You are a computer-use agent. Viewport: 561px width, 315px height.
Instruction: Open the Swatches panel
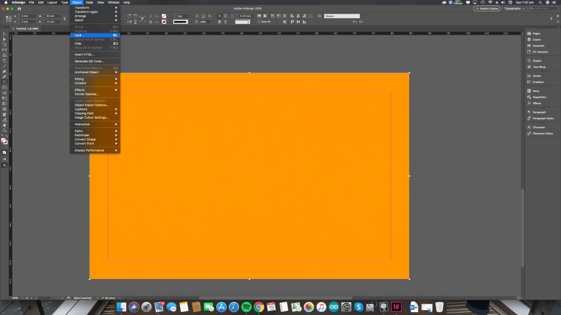tap(538, 45)
